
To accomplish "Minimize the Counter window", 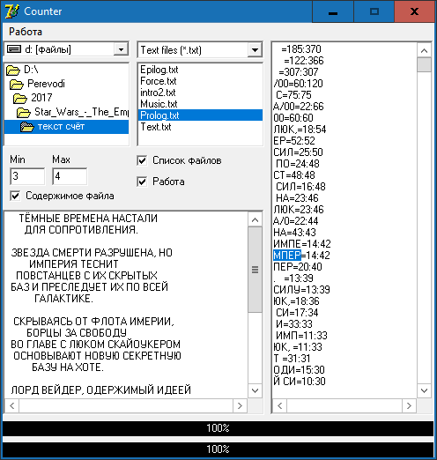I will 333,11.
